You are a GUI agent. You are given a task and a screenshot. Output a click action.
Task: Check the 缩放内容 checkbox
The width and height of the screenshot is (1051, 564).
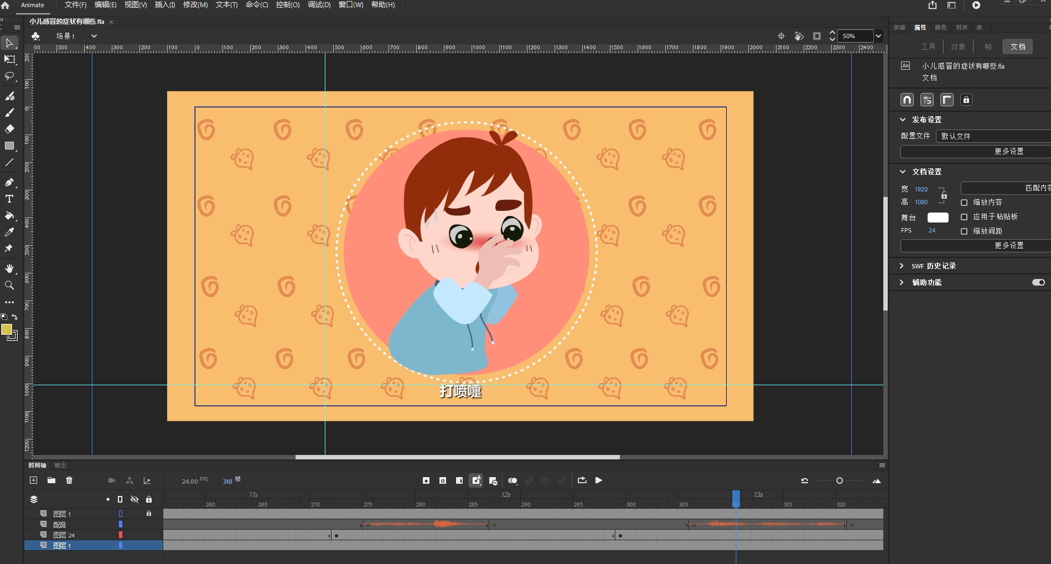pos(964,203)
